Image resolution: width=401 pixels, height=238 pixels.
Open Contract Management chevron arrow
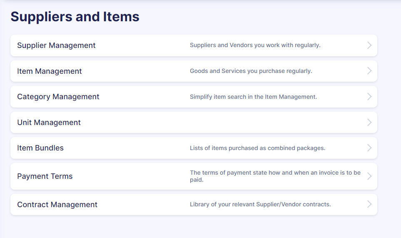pyautogui.click(x=369, y=204)
